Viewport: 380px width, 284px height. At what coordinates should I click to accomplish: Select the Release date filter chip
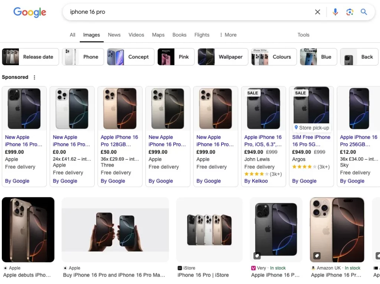point(30,57)
